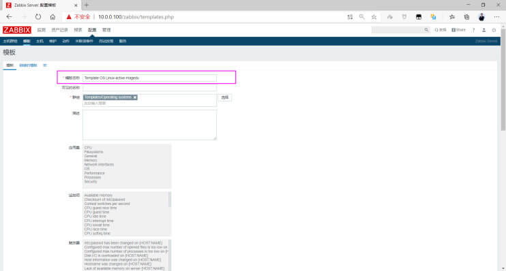The width and height of the screenshot is (506, 271).
Task: Click the description text area
Action: pyautogui.click(x=149, y=125)
